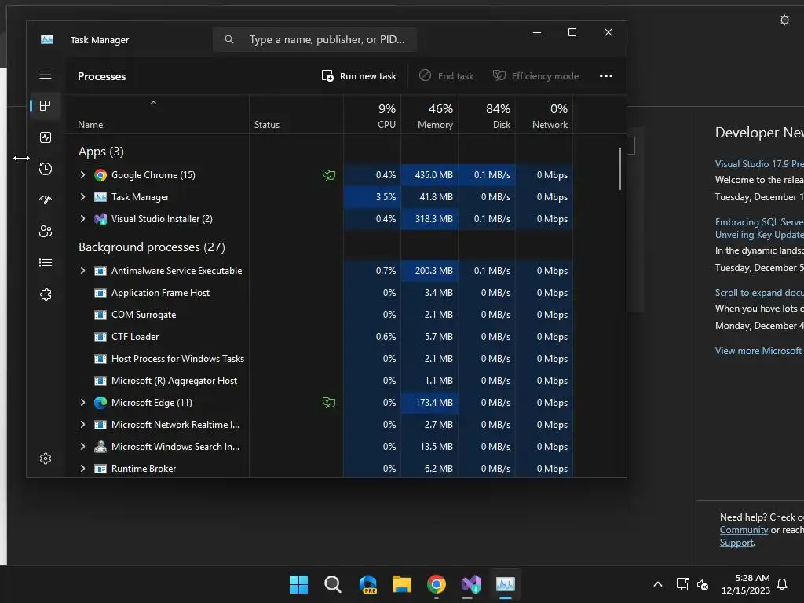Expand the Microsoft Edge (11) group
This screenshot has width=804, height=603.
(x=82, y=403)
